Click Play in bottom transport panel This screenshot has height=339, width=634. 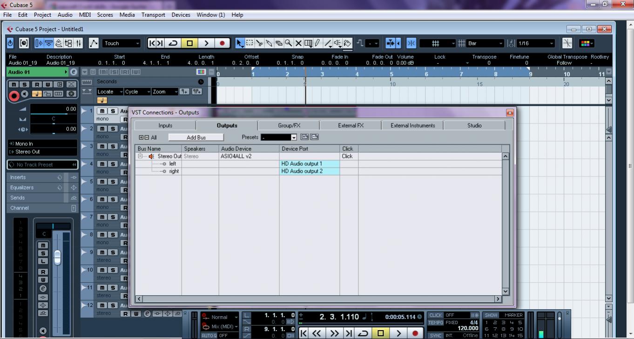point(398,333)
